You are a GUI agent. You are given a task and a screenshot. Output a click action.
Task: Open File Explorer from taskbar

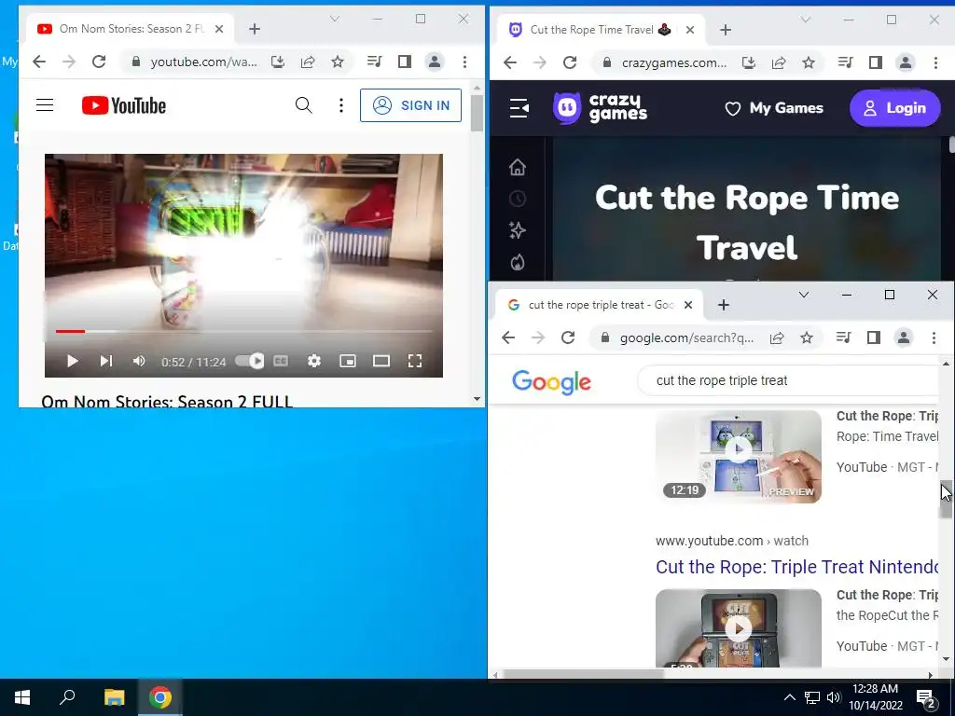click(x=114, y=697)
